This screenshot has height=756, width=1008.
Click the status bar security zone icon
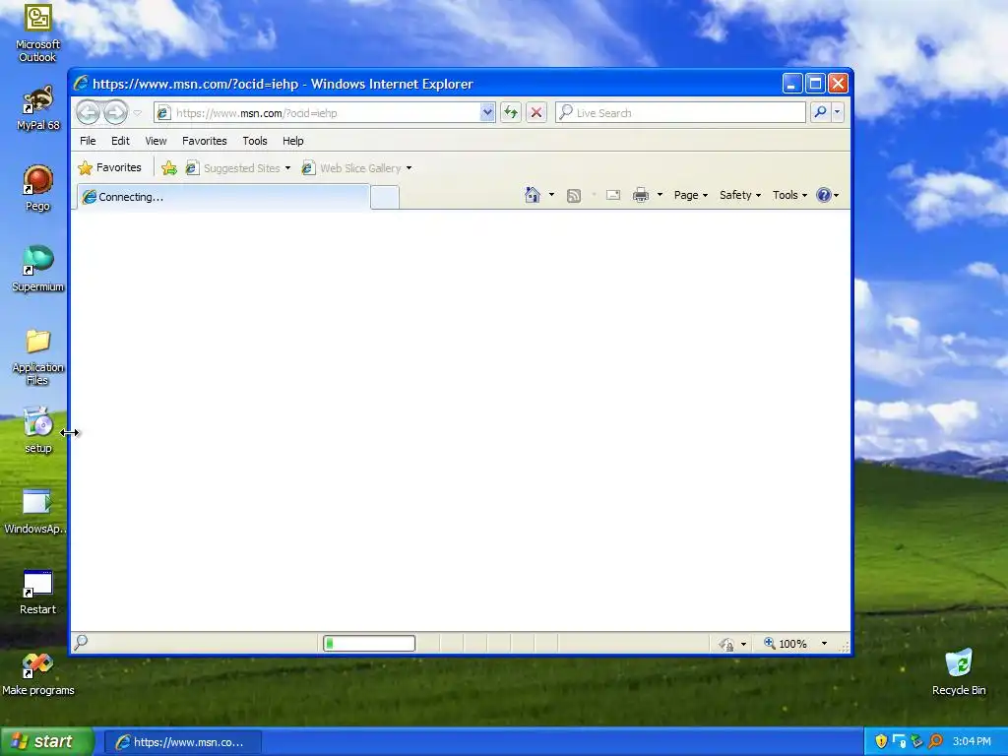726,644
